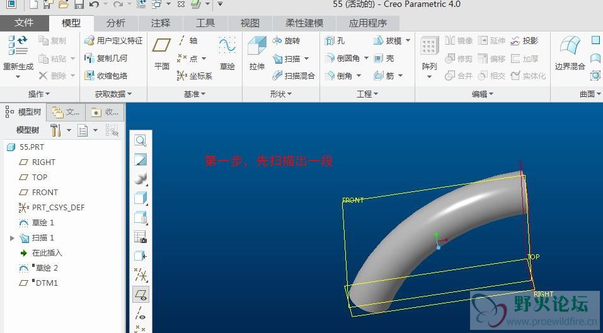
Task: Switch to the Analysis (分析) tab
Action: [x=116, y=23]
